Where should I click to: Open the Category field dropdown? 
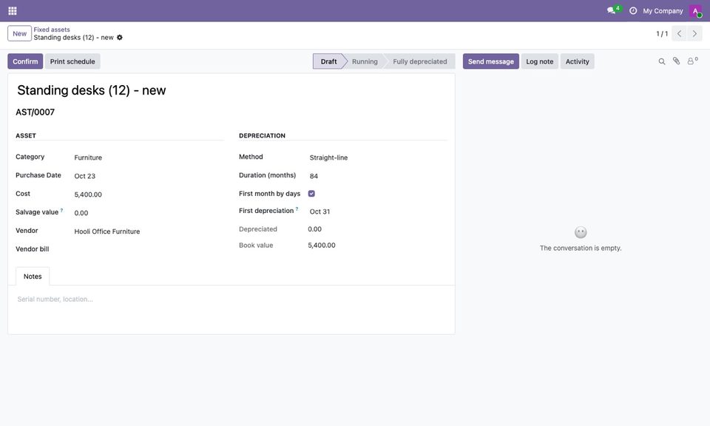[x=148, y=158]
